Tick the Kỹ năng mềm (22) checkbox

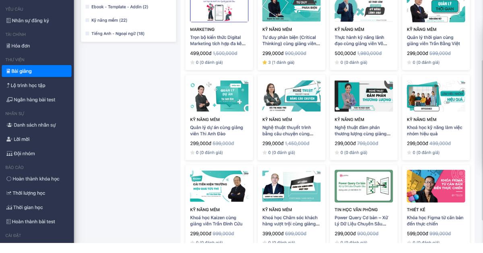click(x=87, y=20)
